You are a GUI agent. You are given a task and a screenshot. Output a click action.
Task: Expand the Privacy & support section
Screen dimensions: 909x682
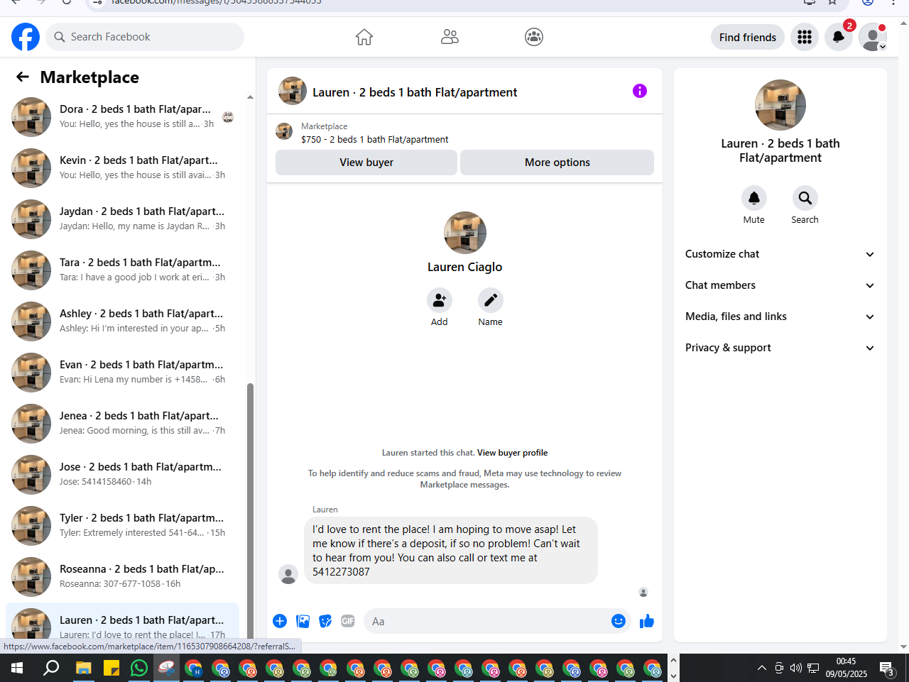pyautogui.click(x=780, y=348)
